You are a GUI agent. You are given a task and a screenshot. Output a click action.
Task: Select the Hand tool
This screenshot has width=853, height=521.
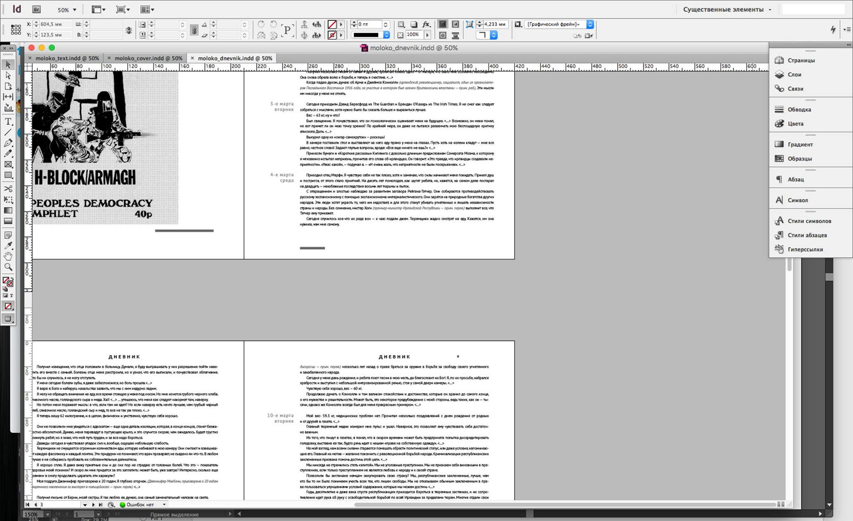pyautogui.click(x=8, y=256)
